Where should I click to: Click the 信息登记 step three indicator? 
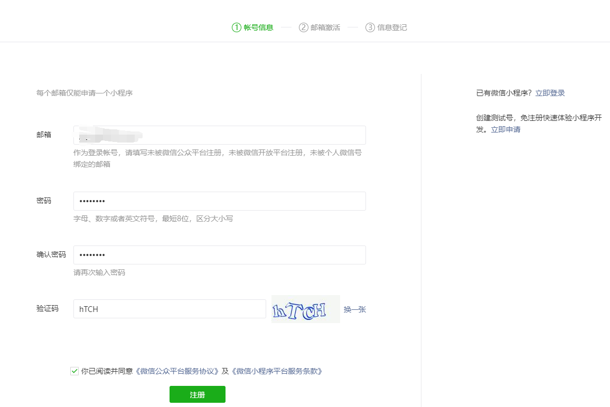pyautogui.click(x=386, y=27)
